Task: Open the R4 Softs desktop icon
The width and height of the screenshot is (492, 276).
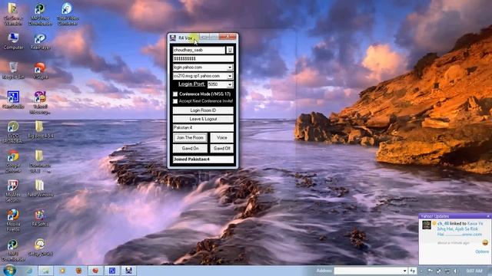Action: pos(40,218)
